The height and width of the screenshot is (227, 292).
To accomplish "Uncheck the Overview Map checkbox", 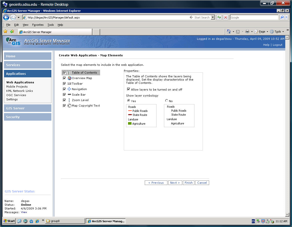I will click(64, 78).
